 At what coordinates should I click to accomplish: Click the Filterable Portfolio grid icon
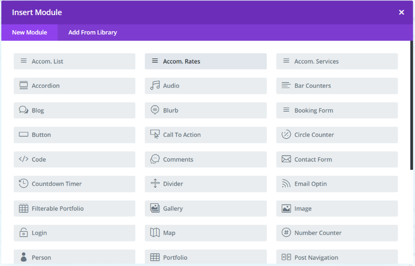pos(24,208)
